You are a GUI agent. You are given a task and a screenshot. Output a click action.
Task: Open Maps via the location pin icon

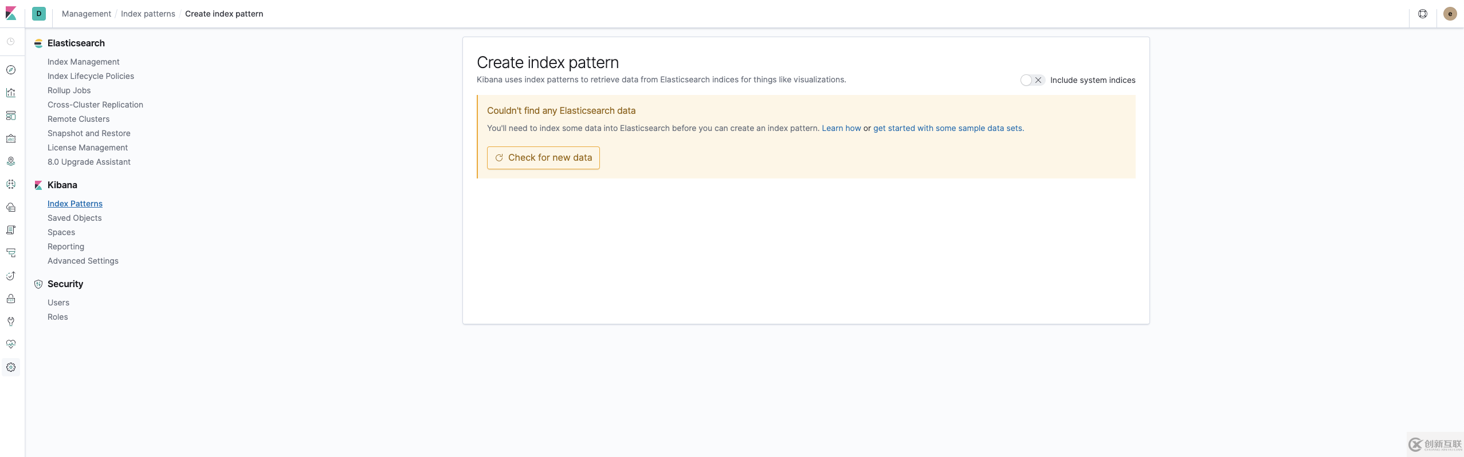pos(11,161)
